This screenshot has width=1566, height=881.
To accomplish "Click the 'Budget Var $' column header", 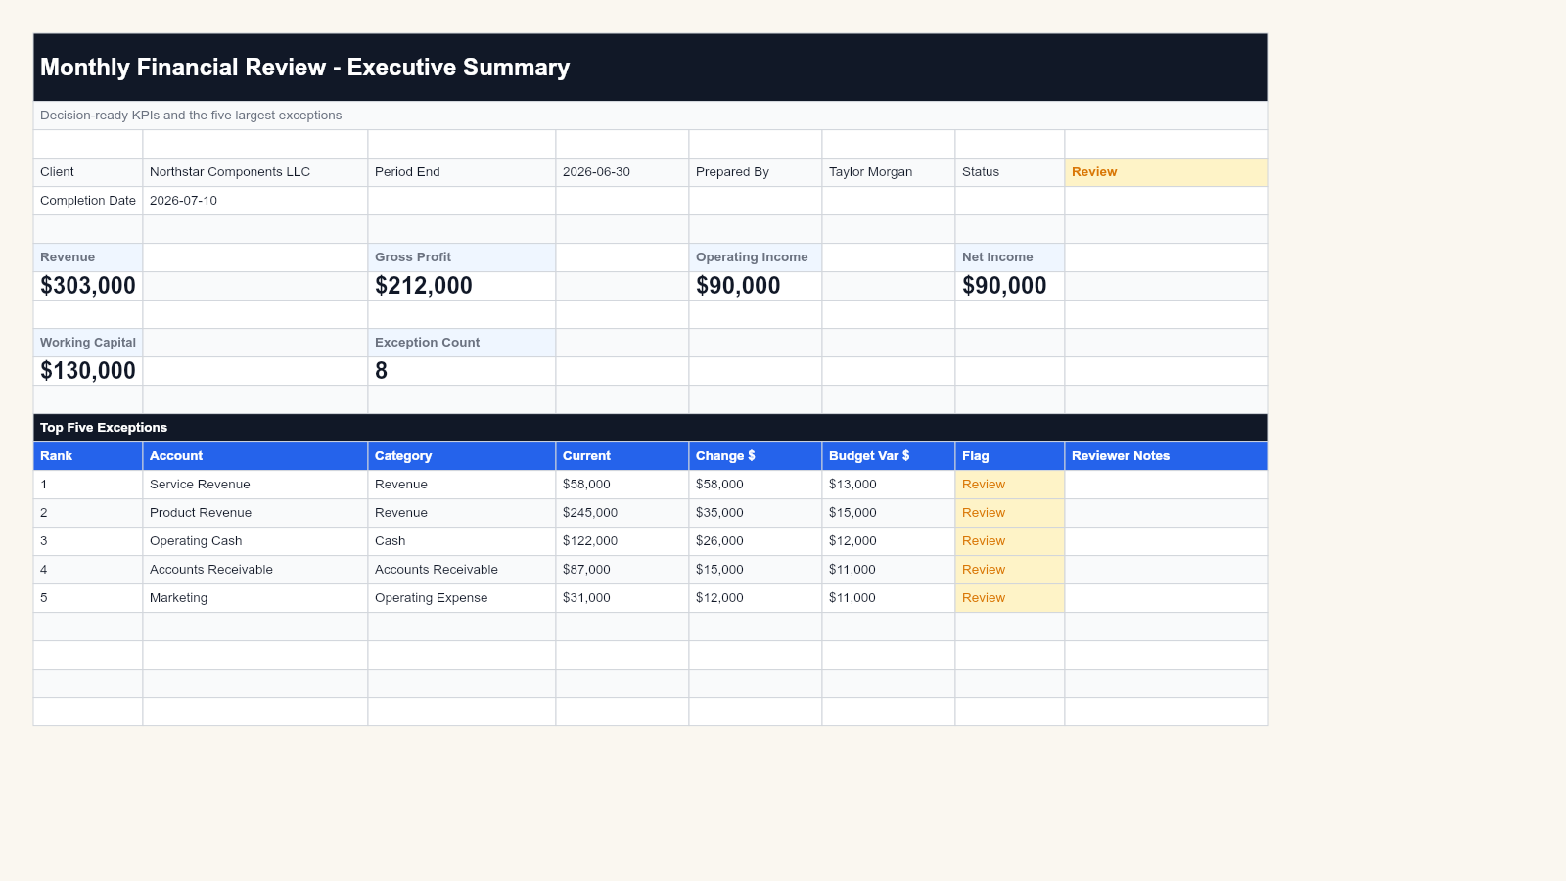I will [889, 456].
